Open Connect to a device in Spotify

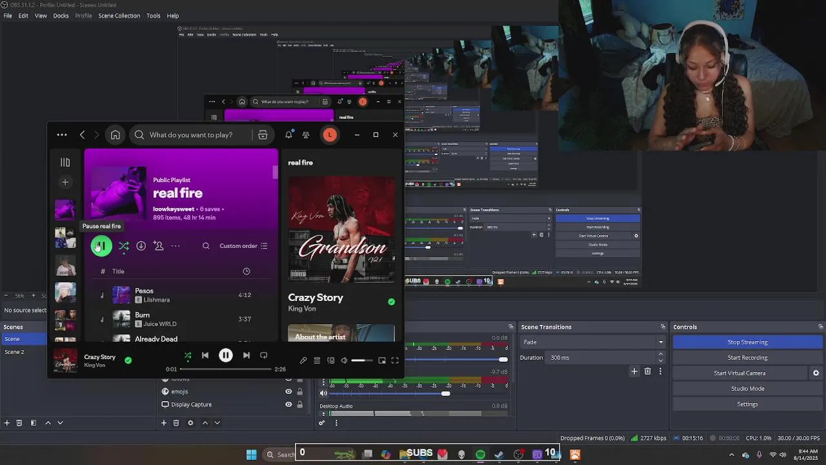click(331, 360)
